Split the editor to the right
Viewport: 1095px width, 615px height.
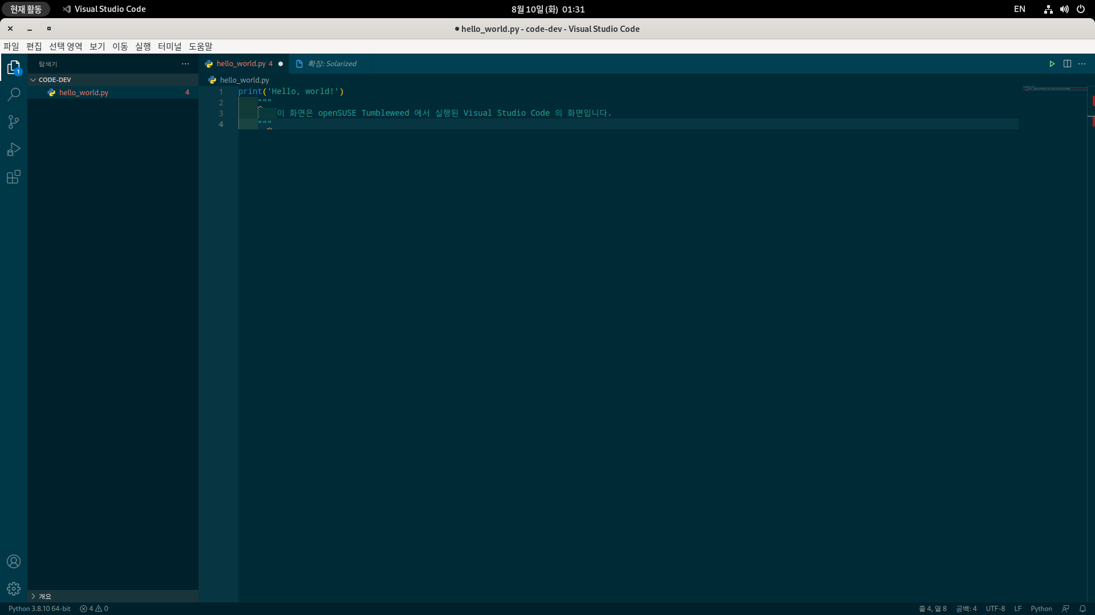(x=1067, y=64)
